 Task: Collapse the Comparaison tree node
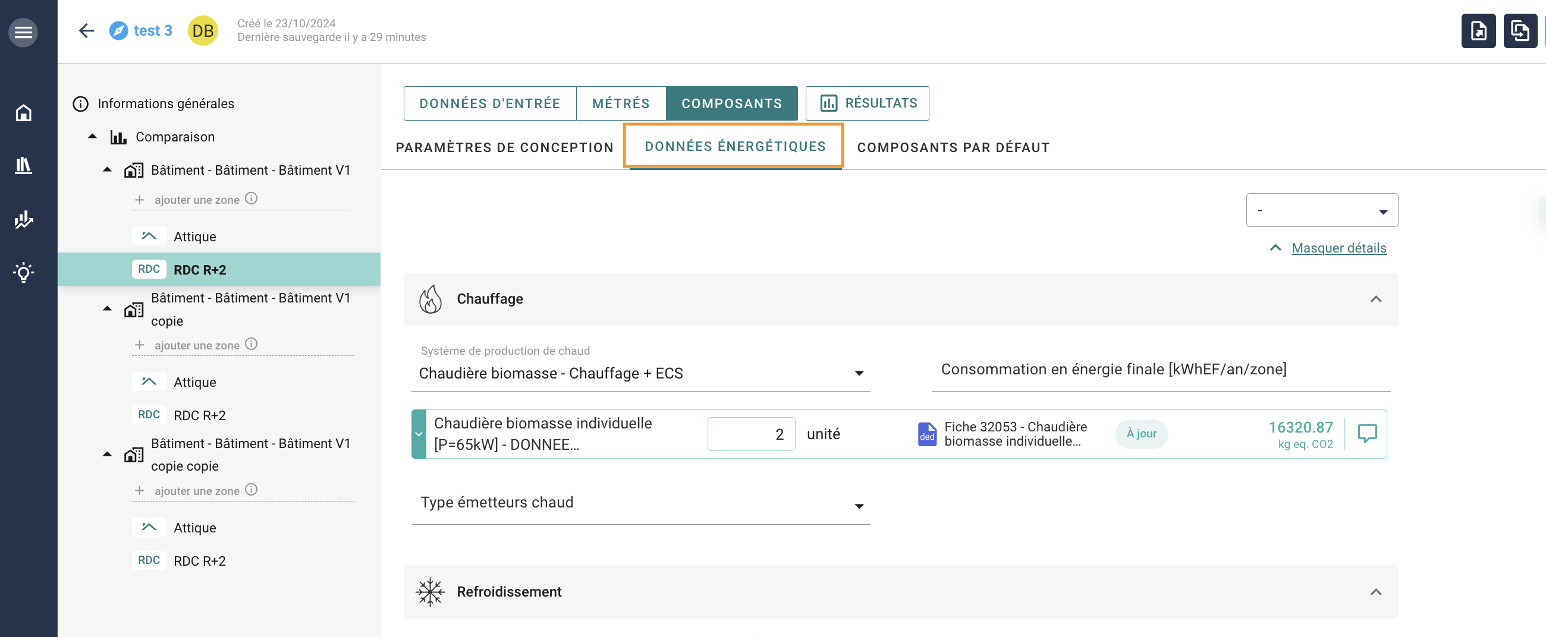coord(92,137)
